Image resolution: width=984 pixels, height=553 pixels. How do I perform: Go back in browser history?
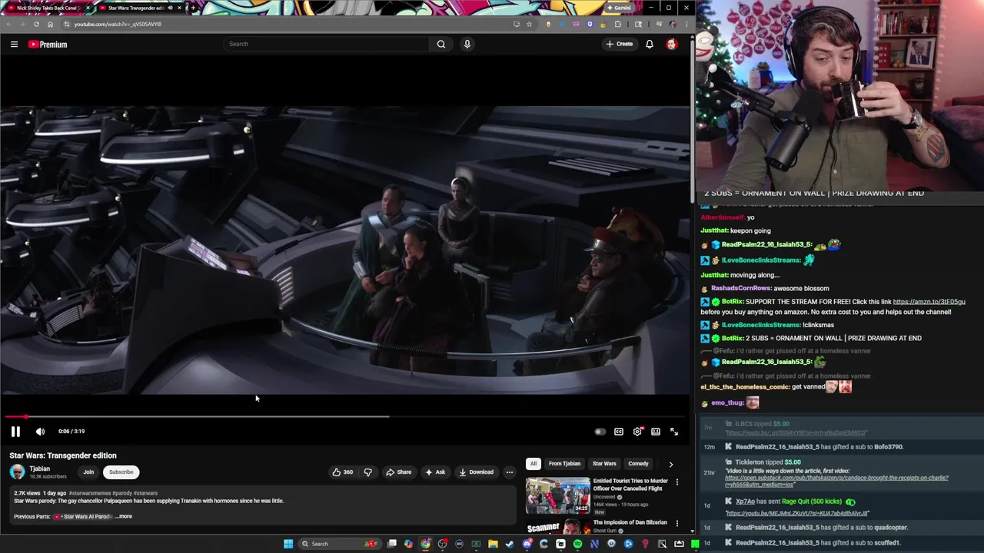[x=8, y=24]
